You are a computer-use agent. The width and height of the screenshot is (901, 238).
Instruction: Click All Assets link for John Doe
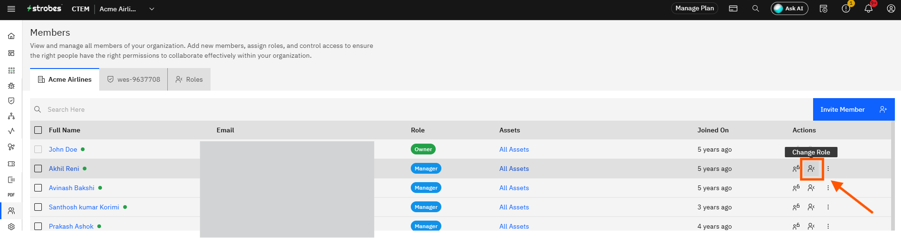(x=514, y=149)
